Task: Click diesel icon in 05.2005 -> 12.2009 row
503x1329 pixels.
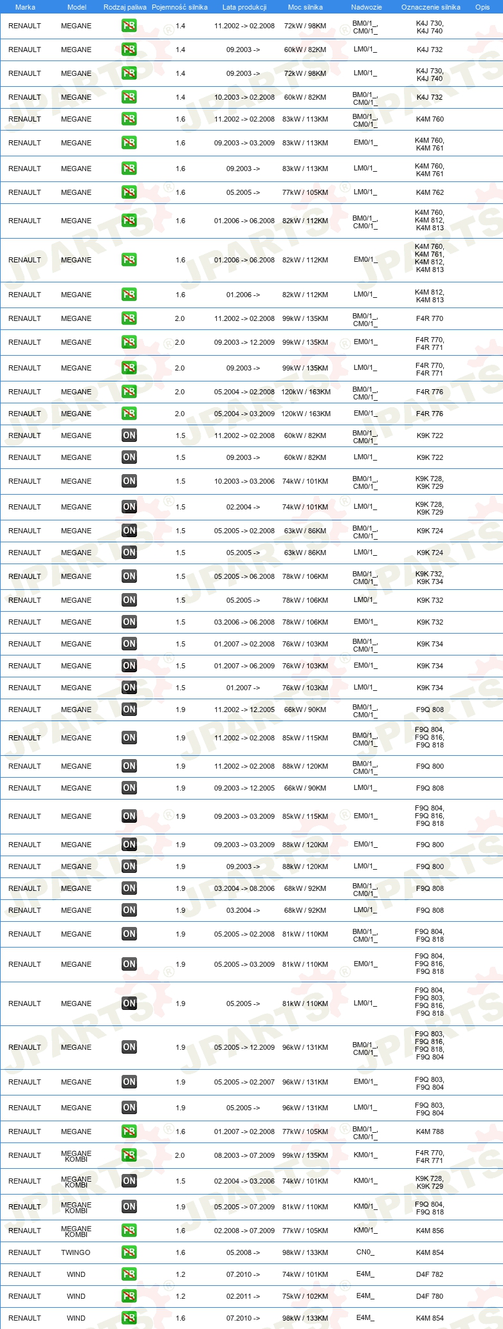Action: 129,1047
